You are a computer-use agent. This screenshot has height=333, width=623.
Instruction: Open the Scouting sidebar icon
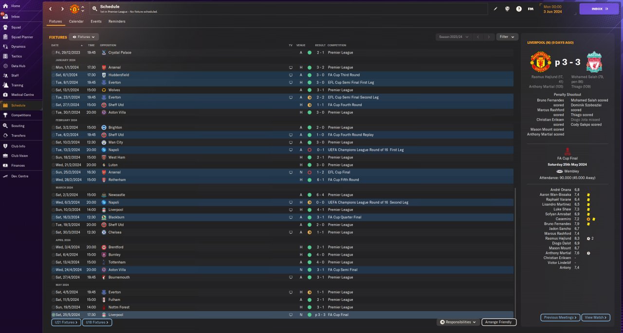(x=5, y=126)
